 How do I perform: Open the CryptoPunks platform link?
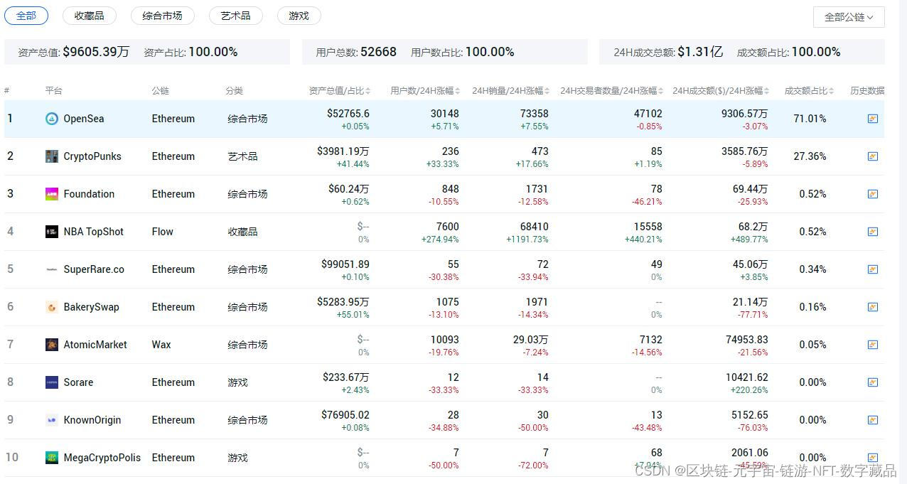click(92, 156)
